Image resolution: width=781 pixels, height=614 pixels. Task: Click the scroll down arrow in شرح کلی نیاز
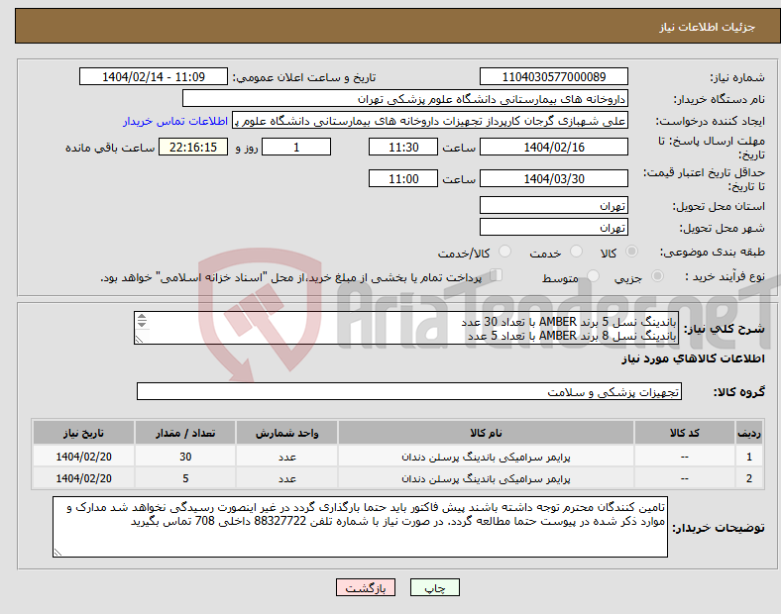coord(142,325)
